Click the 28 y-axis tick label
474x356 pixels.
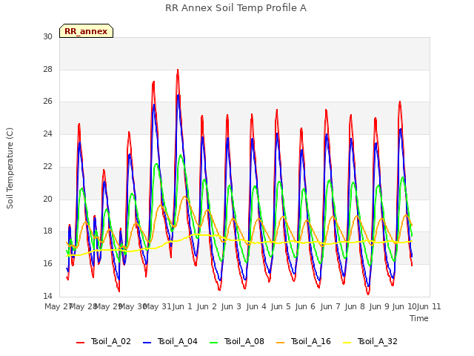click(47, 69)
